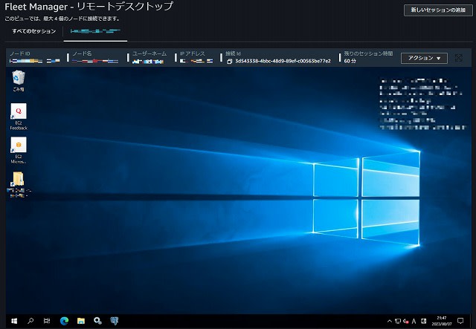
Task: Open the Windows Start menu
Action: click(x=14, y=321)
